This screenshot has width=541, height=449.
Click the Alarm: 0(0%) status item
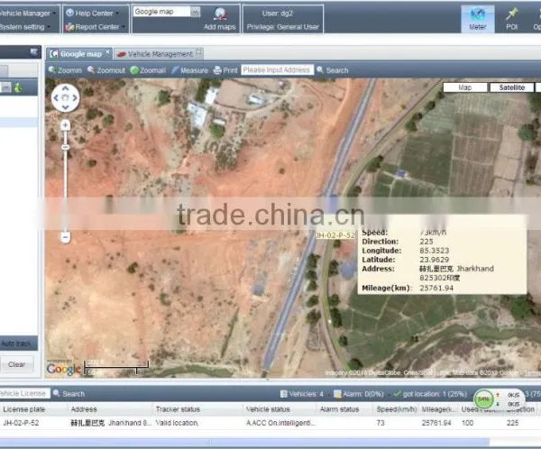(x=361, y=394)
